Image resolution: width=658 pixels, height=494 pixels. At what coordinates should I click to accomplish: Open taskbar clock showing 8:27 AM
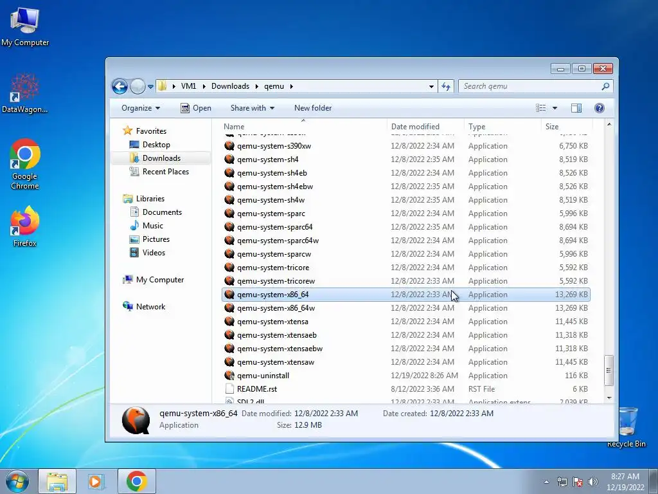click(625, 482)
